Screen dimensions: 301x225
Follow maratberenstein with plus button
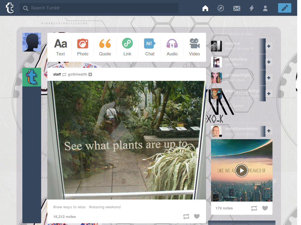269,131
